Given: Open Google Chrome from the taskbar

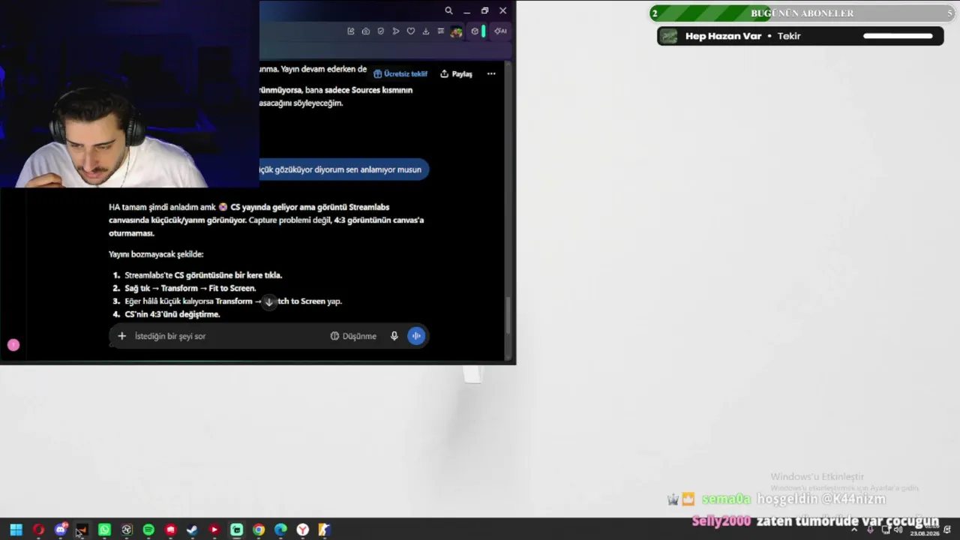Looking at the screenshot, I should (x=259, y=529).
